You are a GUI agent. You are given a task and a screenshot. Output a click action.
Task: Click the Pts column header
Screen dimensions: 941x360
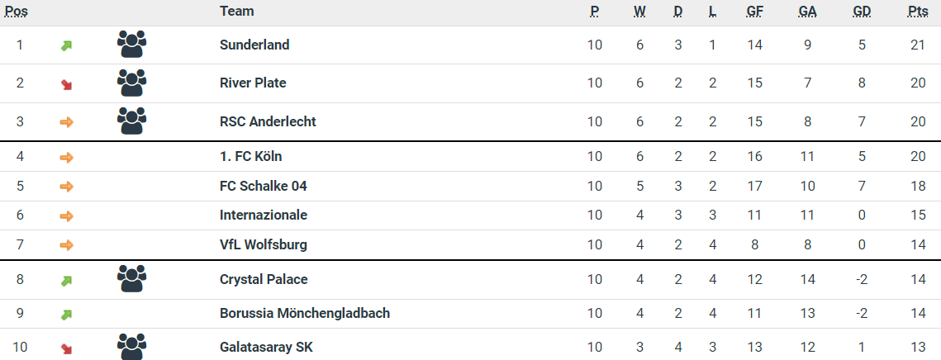pos(917,12)
